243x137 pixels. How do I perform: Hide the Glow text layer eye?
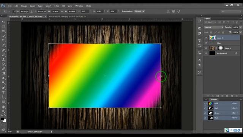click(206, 43)
